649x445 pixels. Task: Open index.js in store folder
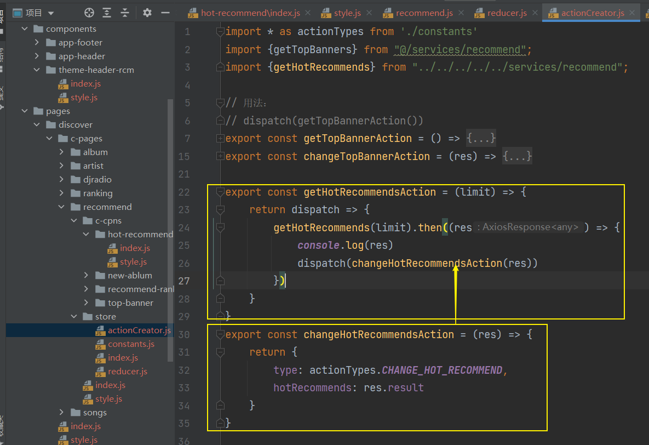(123, 357)
